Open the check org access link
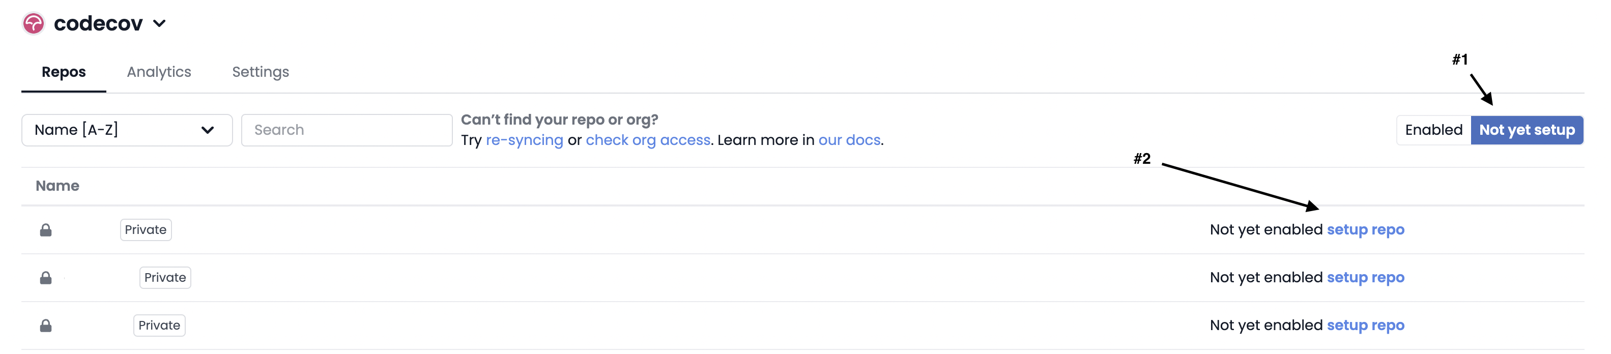The width and height of the screenshot is (1611, 354). coord(647,140)
